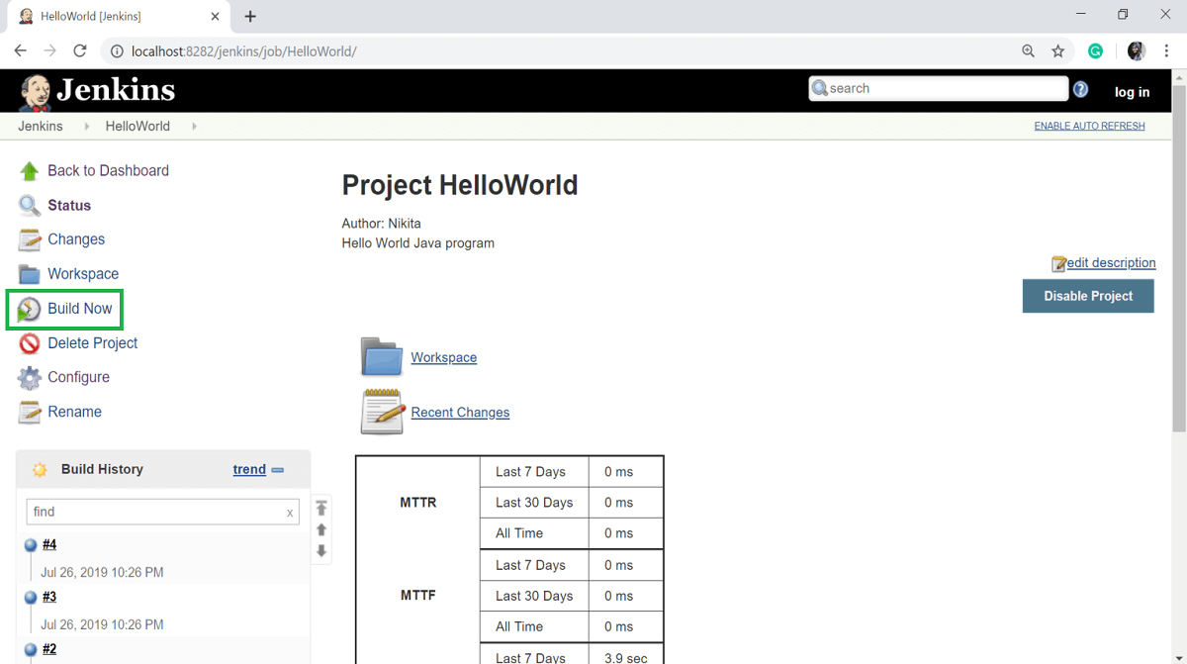Screen dimensions: 1187x664
Task: Click the log in link
Action: pos(1132,92)
